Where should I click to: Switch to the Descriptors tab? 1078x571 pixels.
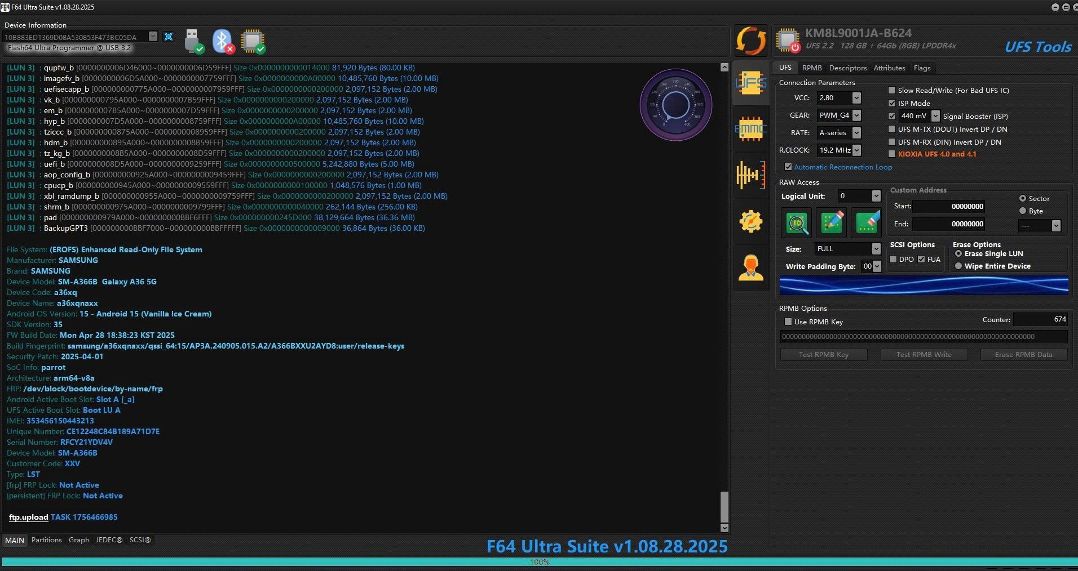point(848,68)
